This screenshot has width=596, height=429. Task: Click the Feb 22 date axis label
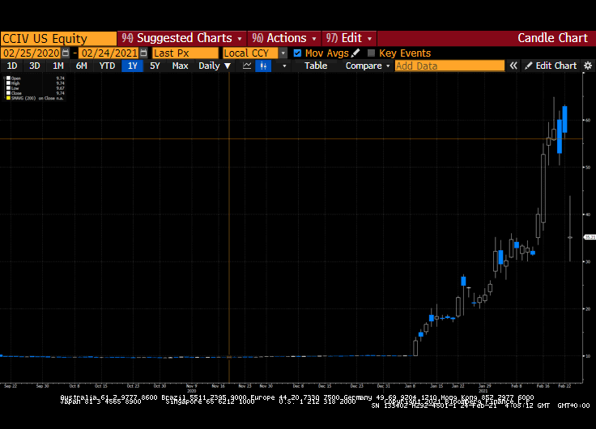[x=564, y=386]
